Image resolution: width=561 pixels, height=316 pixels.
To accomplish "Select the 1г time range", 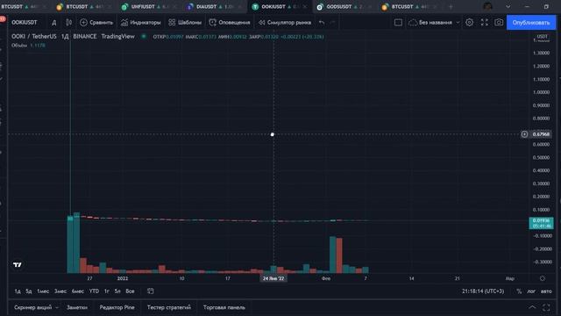I will (x=107, y=291).
